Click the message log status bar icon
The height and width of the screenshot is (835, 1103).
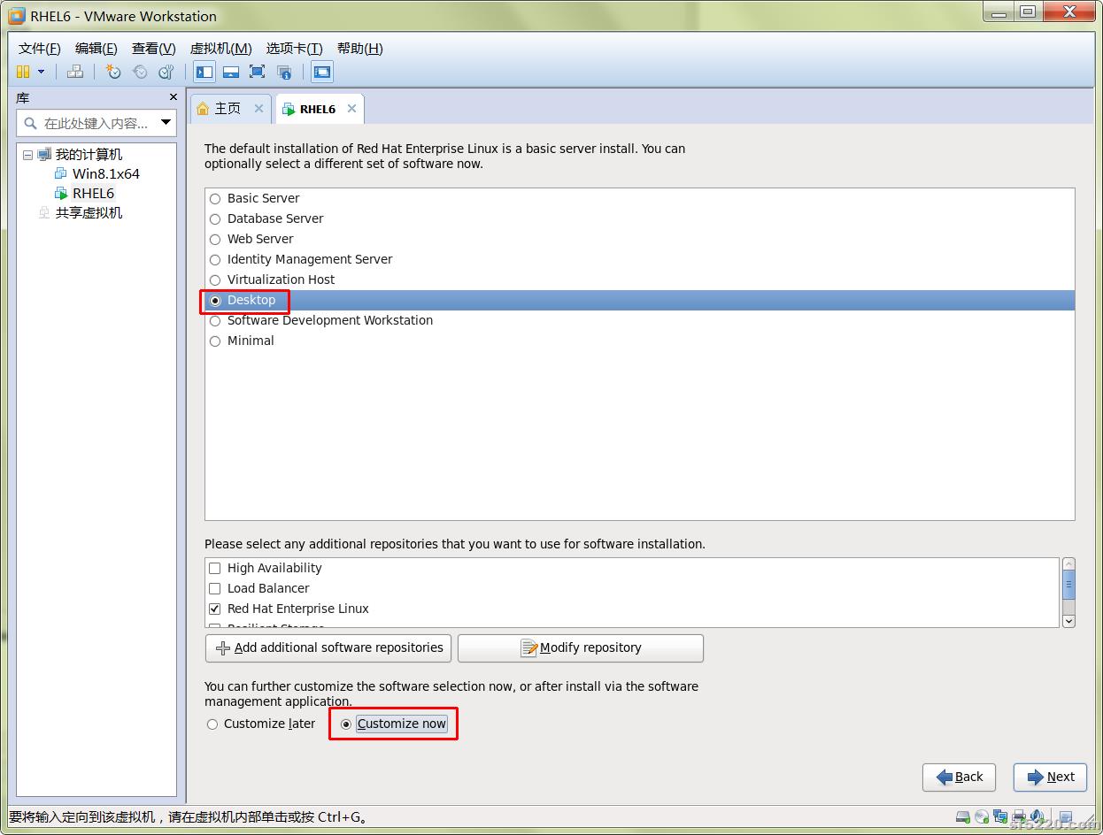[x=1066, y=816]
